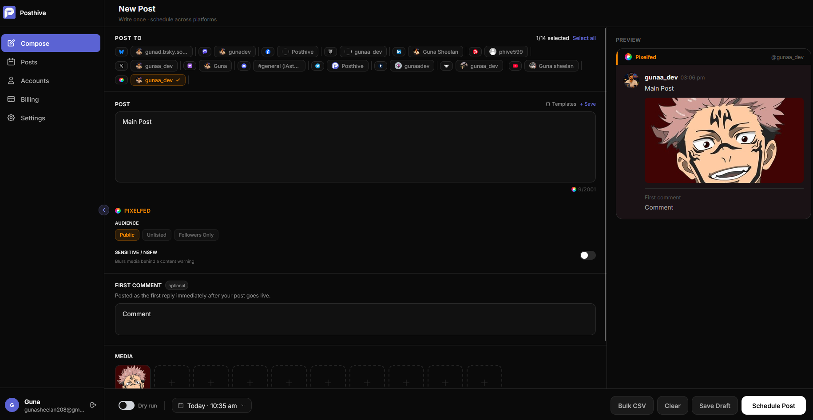Select the #general Discord channel chip
This screenshot has height=420, width=813.
pos(278,66)
